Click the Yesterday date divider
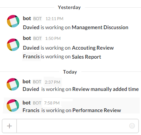This screenshot has height=135, width=141. (69, 7)
